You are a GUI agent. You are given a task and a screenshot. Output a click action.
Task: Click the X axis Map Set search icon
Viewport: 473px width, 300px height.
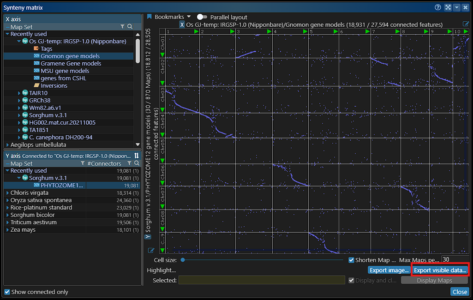(x=130, y=27)
